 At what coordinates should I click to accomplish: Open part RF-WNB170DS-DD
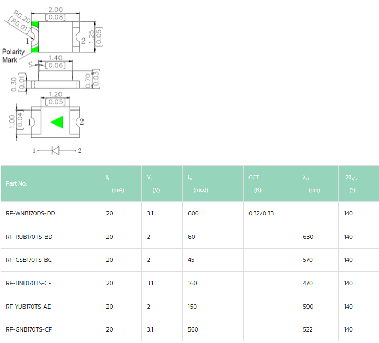tap(30, 213)
